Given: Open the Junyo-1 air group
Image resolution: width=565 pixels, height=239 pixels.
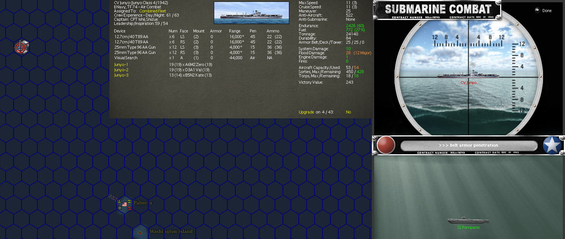Looking at the screenshot, I should [x=121, y=64].
